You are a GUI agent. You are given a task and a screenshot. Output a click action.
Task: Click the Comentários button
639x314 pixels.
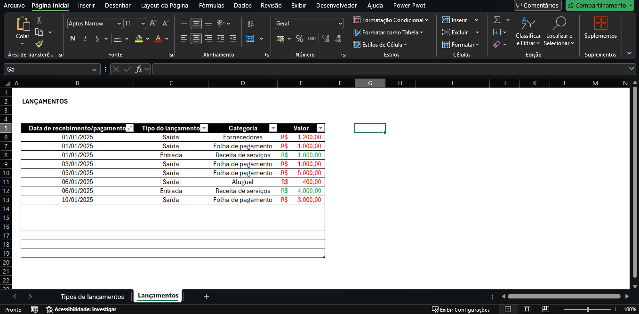(537, 6)
